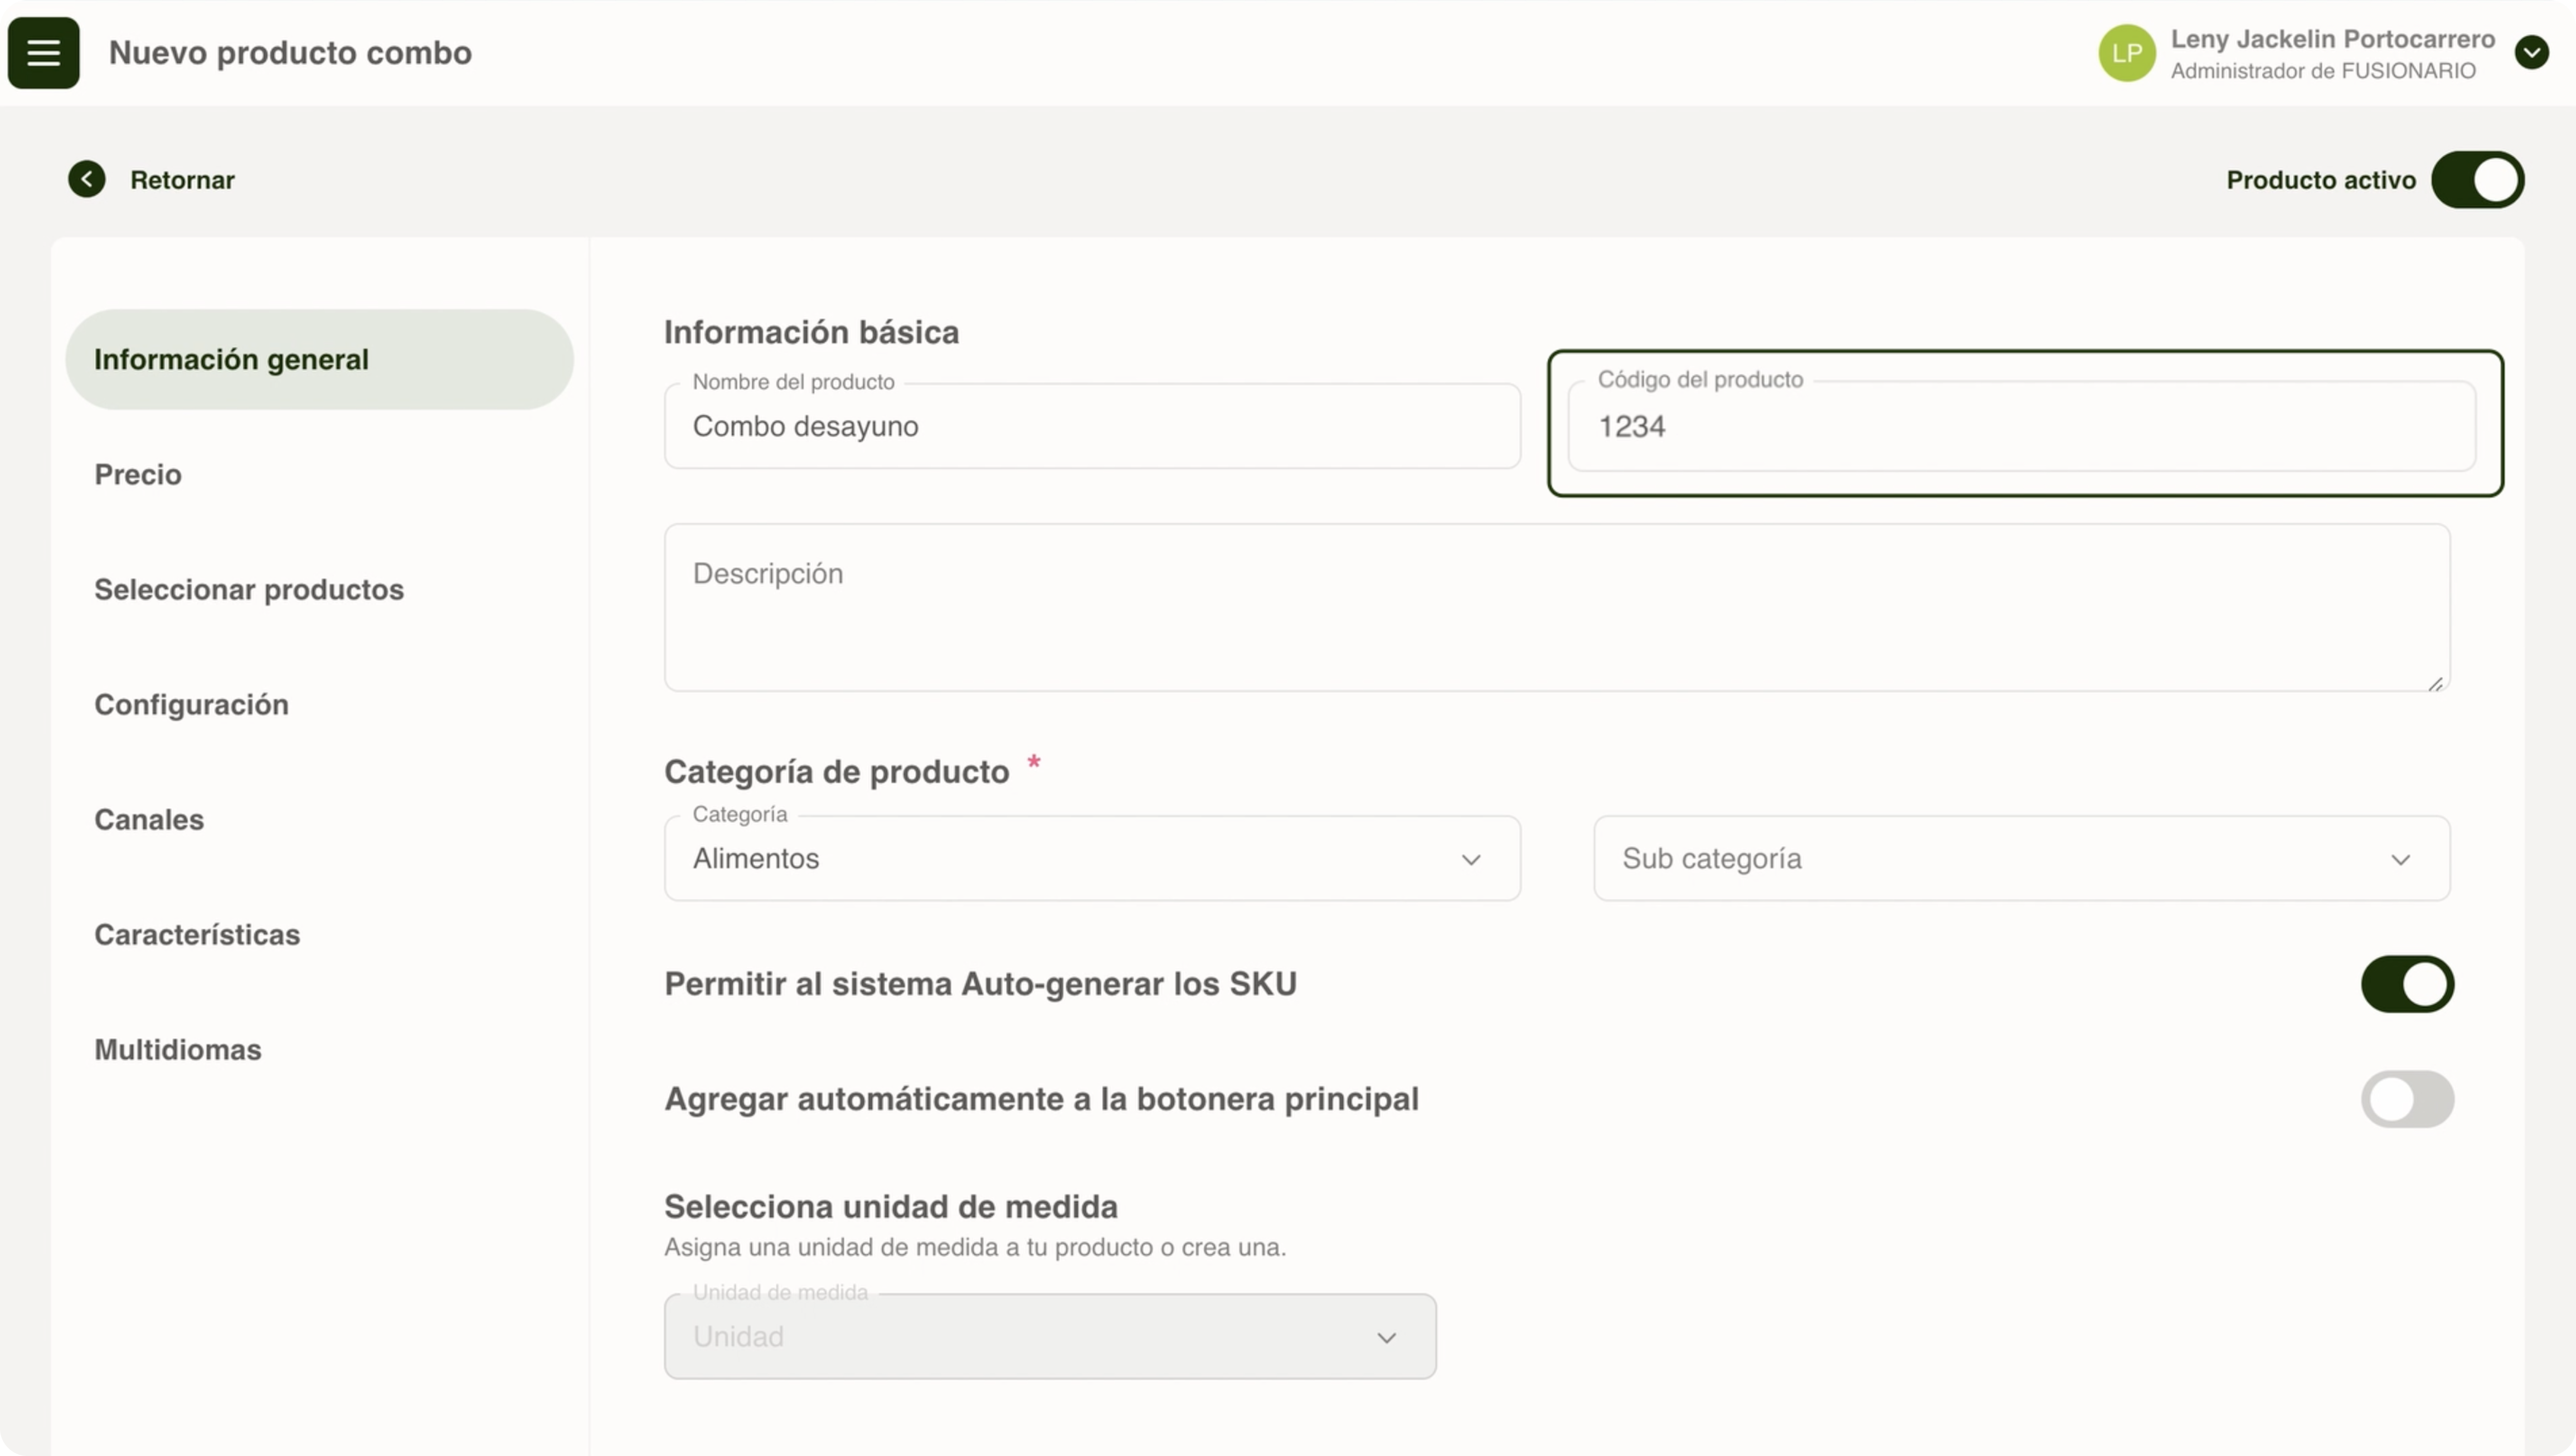
Task: Open the Características section
Action: click(197, 935)
